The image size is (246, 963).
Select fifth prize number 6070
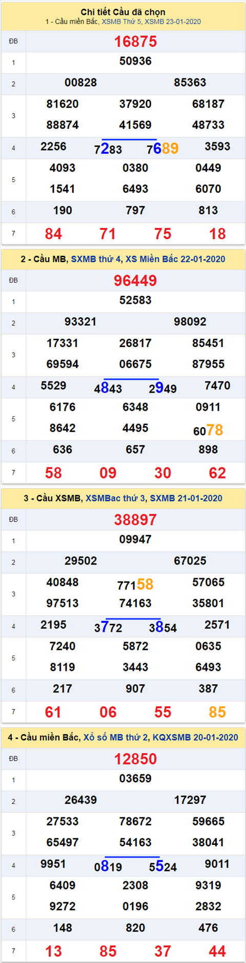point(208,189)
